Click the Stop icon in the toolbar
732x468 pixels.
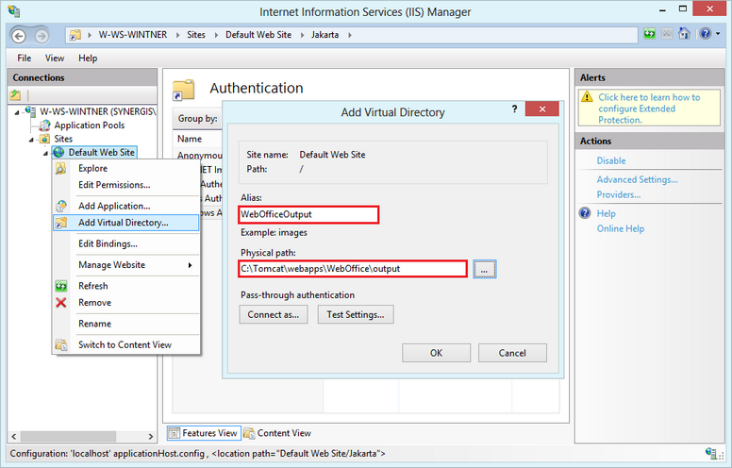click(667, 34)
